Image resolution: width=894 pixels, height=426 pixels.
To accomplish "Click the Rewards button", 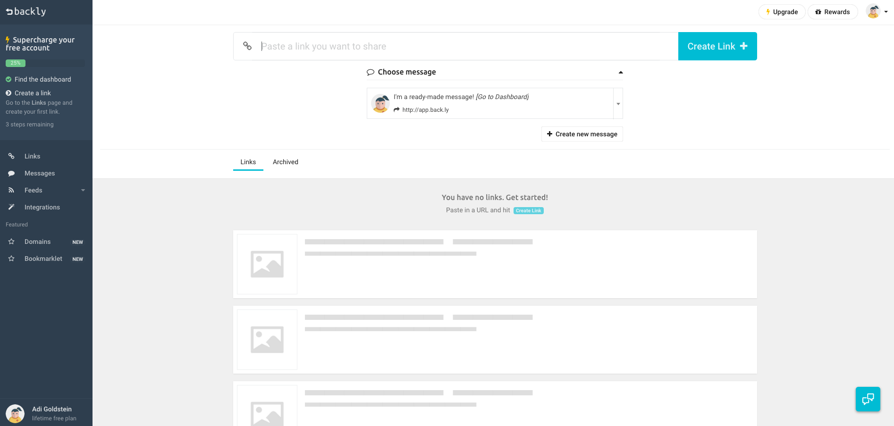I will point(833,12).
